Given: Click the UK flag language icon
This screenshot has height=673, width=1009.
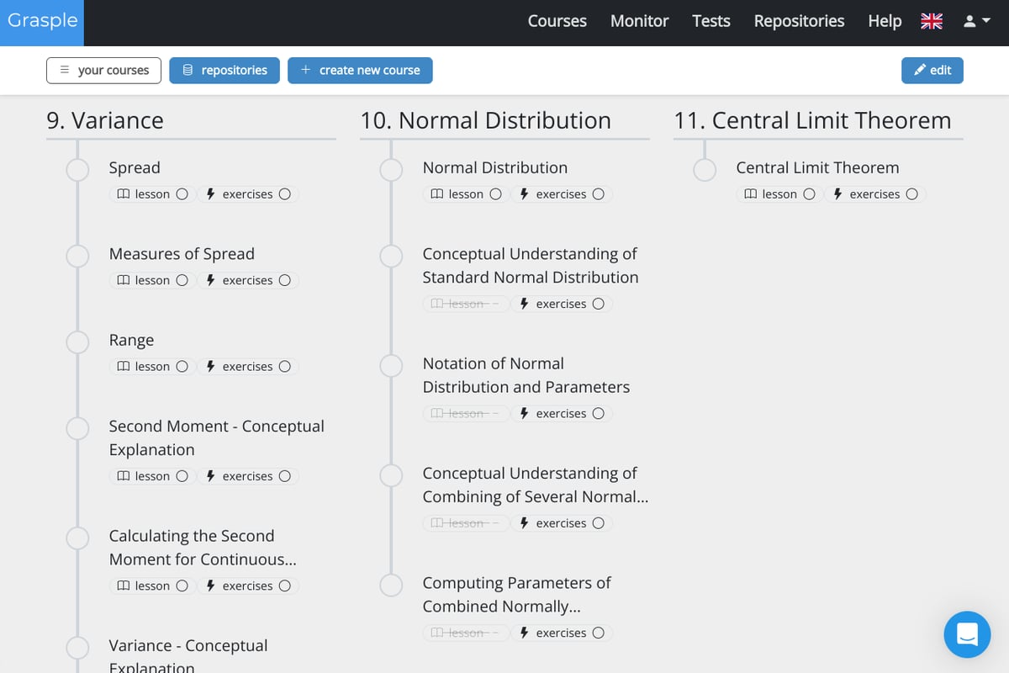Looking at the screenshot, I should click(x=931, y=22).
